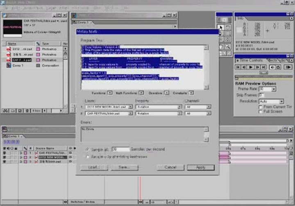Select the Hand tool in toolbox
This screenshot has width=295, height=206.
tap(221, 46)
